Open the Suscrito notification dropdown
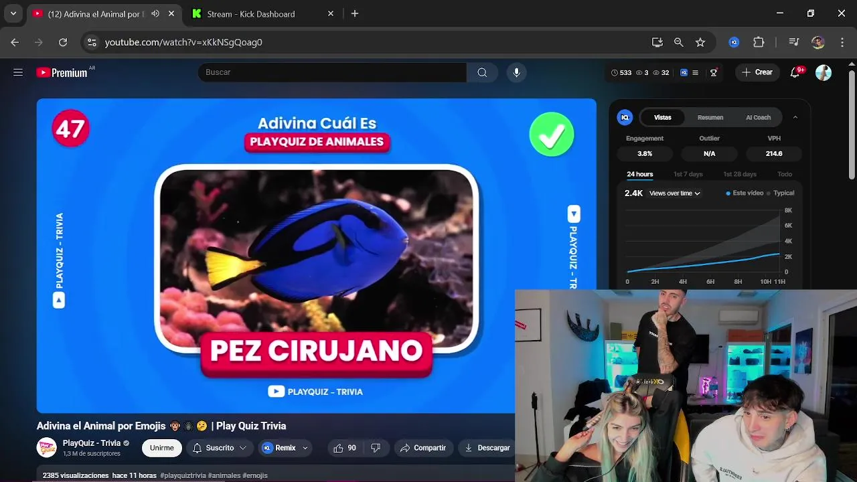This screenshot has height=482, width=857. click(220, 448)
